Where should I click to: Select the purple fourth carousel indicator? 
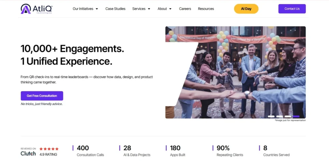296,117
